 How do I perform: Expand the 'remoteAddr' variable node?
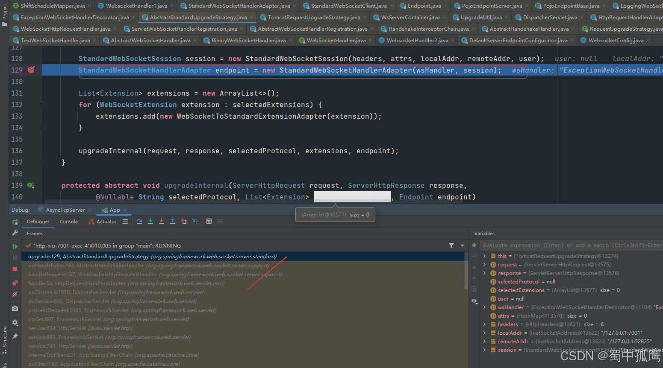point(484,342)
